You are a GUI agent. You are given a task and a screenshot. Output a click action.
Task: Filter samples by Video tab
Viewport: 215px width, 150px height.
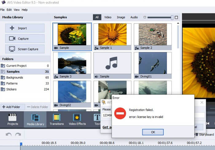108,17
